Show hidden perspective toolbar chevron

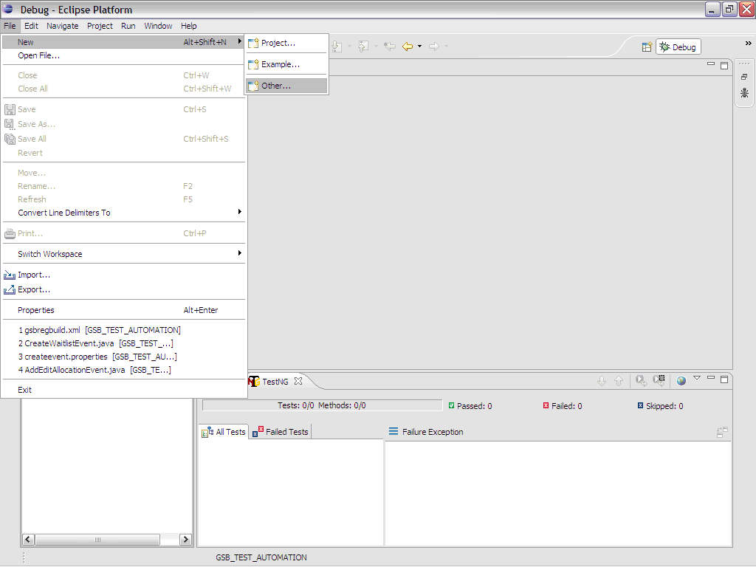[x=748, y=43]
